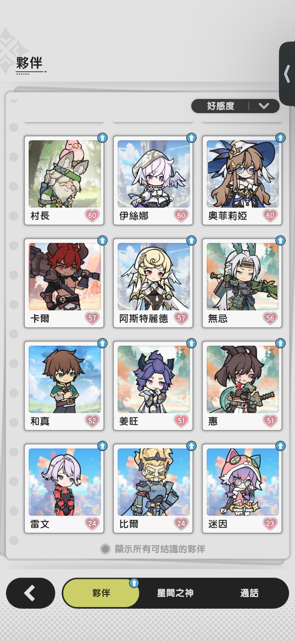
Task: Tap the upgrade arrow badge on 姜旺 card
Action: coord(191,343)
